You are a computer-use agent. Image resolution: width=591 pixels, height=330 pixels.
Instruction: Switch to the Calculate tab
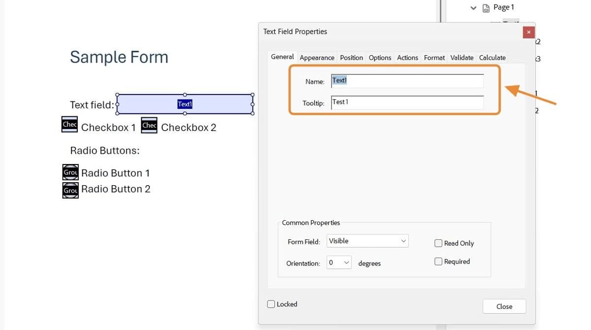pos(492,58)
